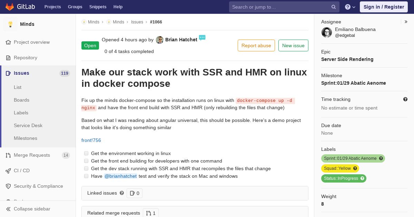Open Labels submenu item
414x217 pixels.
pyautogui.click(x=21, y=113)
